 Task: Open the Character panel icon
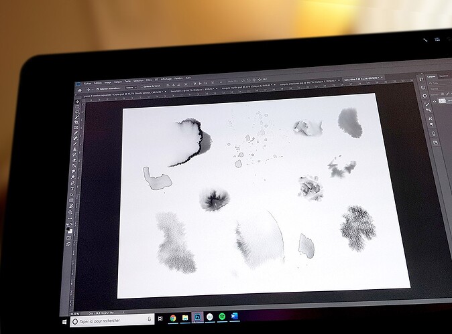pos(431,118)
